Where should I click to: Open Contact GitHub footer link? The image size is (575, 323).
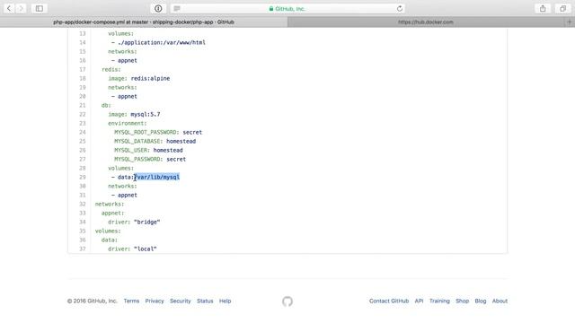(389, 301)
